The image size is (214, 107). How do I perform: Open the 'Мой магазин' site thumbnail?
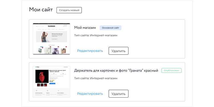51,39
